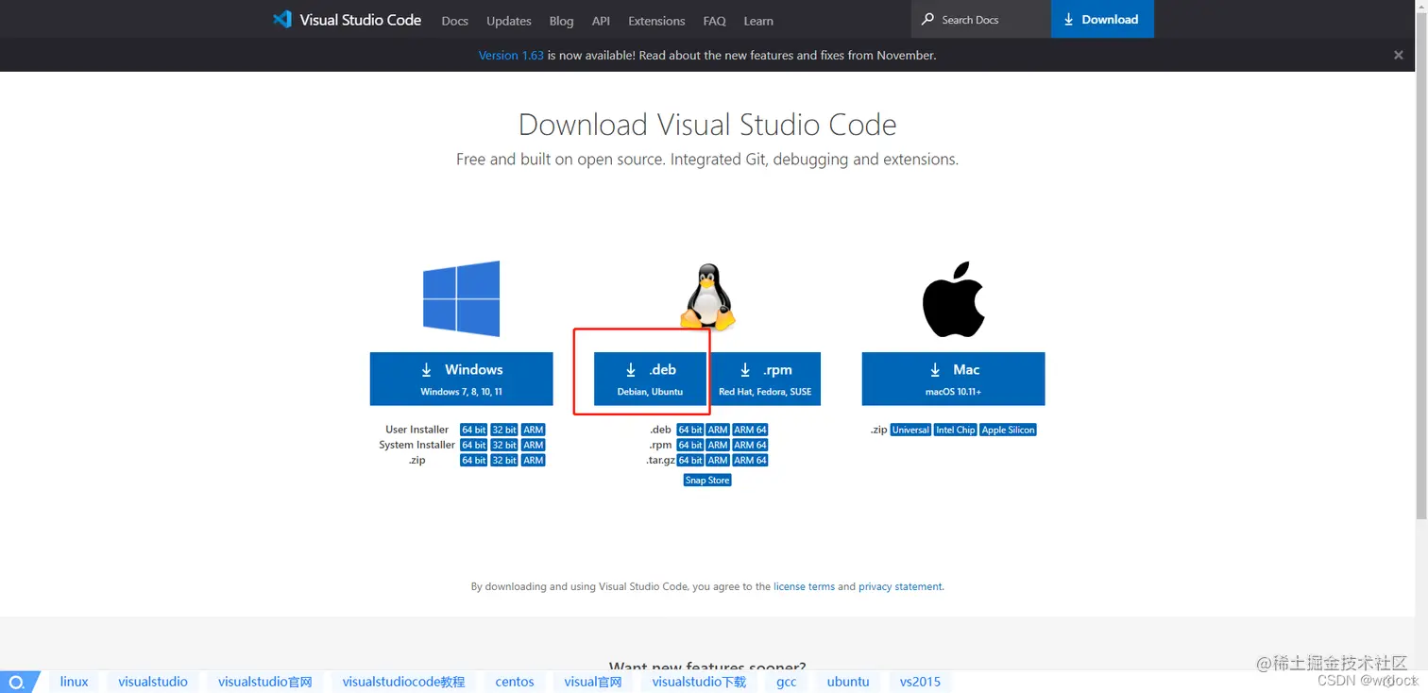
Task: Click the gcc suggestion tag
Action: pos(787,682)
